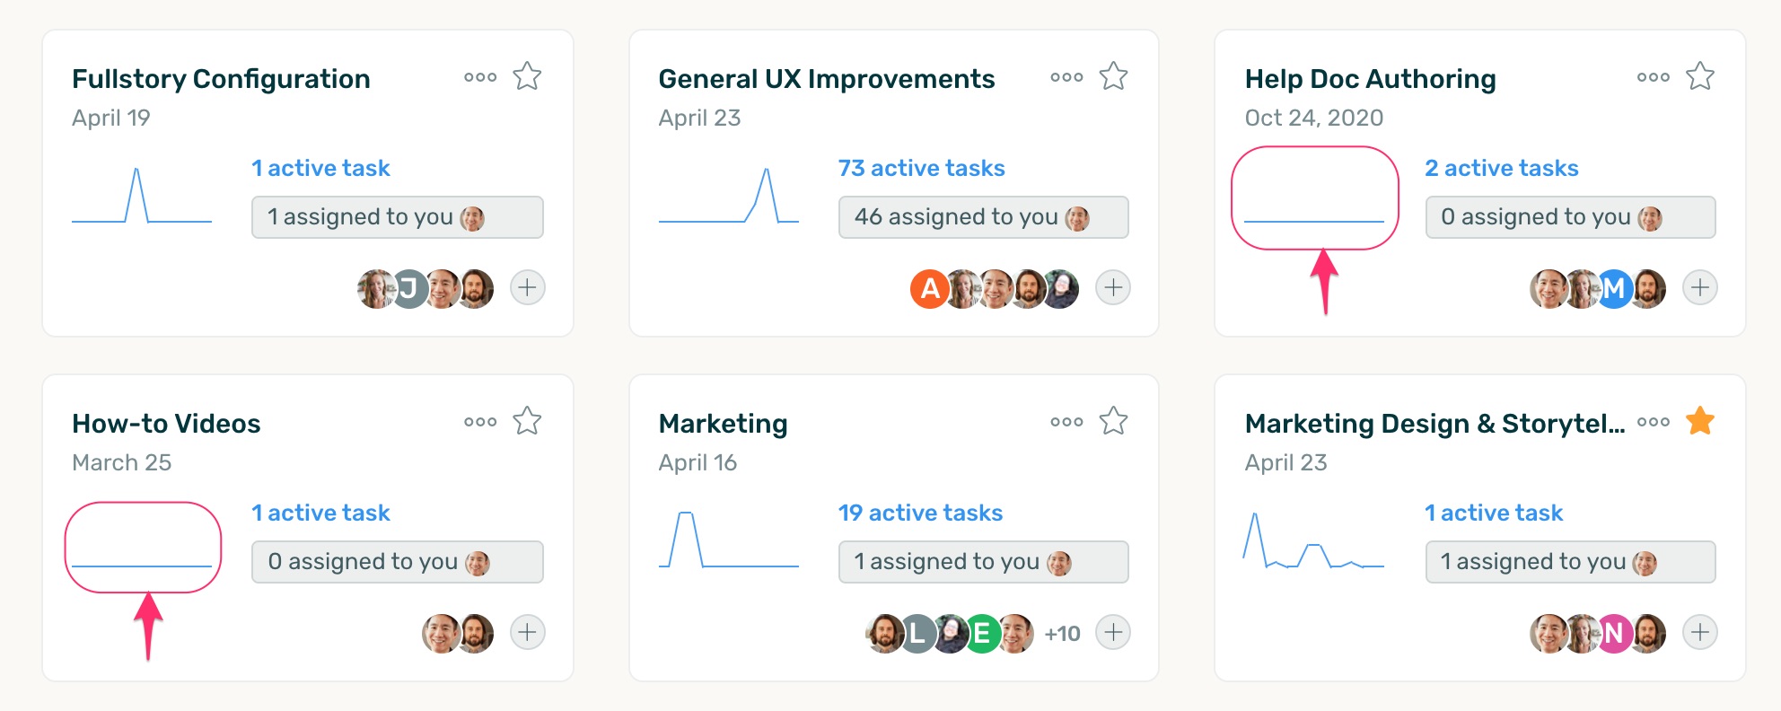
Task: Show the 46 tasks assigned to you
Action: (983, 217)
